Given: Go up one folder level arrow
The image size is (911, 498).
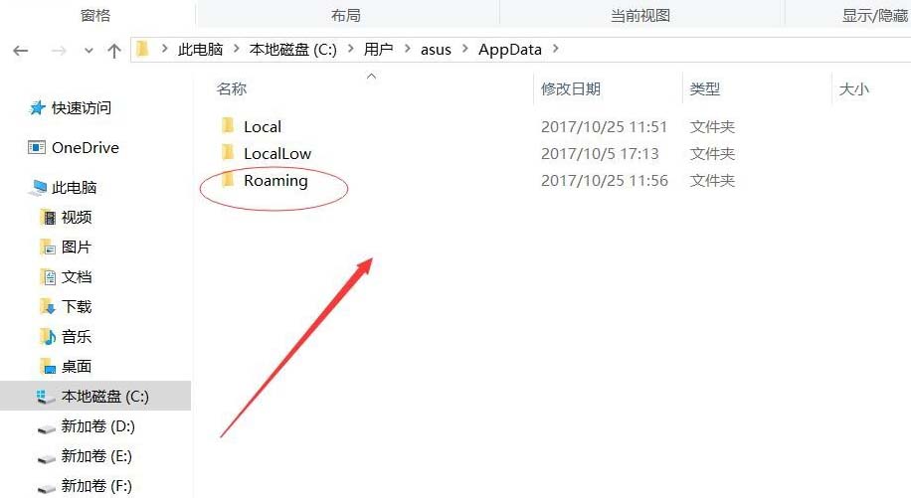Looking at the screenshot, I should pos(114,51).
